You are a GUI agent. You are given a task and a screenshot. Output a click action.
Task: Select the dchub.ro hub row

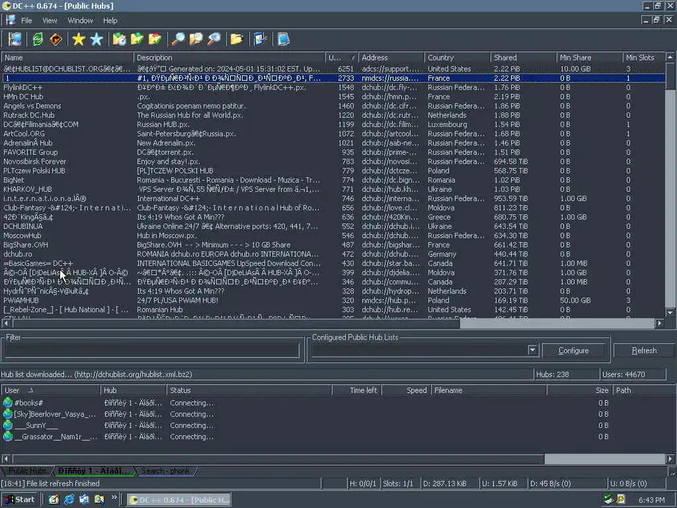tap(333, 254)
